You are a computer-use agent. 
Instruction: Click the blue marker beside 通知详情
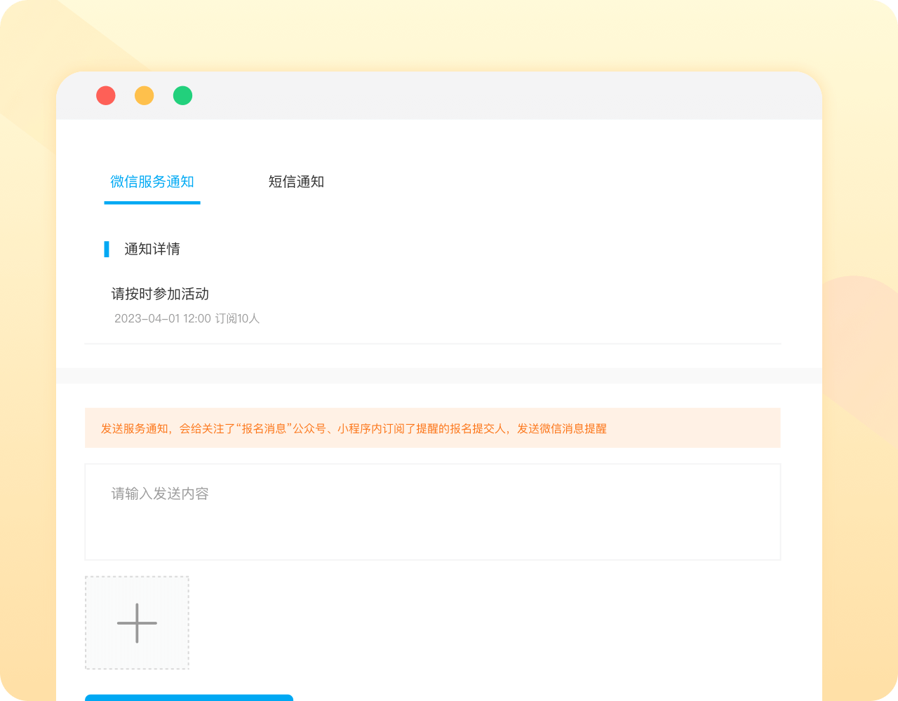[x=106, y=249]
